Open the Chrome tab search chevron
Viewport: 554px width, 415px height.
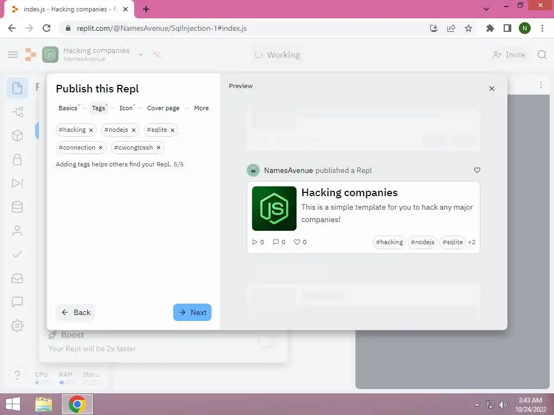(x=486, y=9)
